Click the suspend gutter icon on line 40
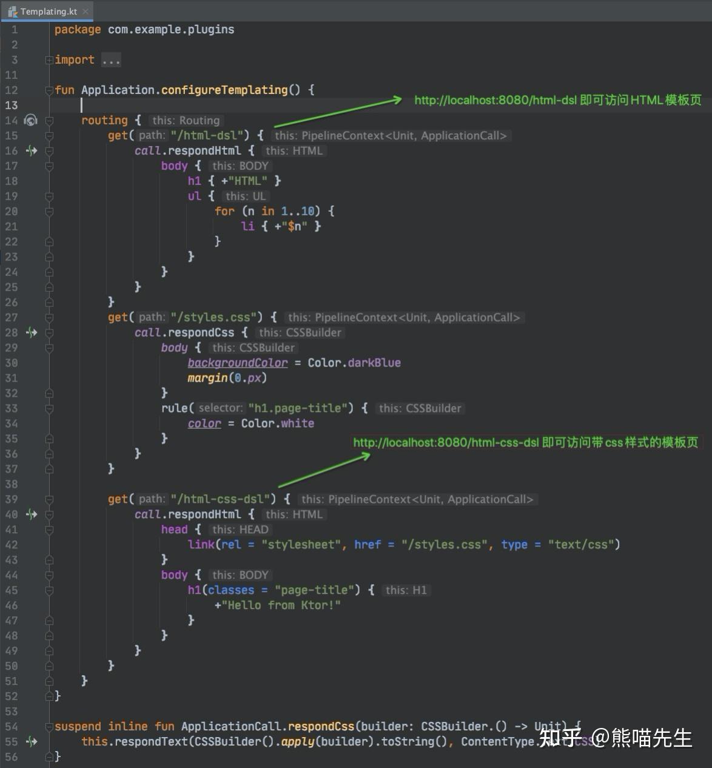 [x=31, y=514]
